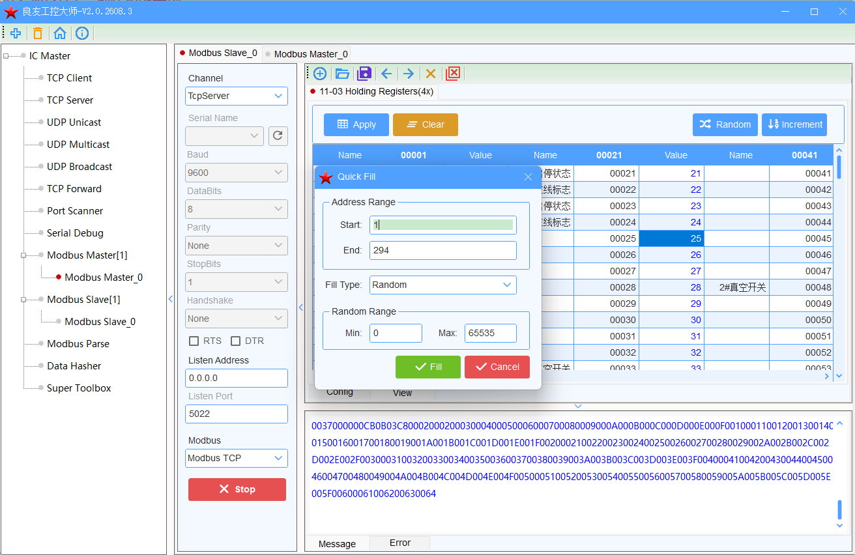Refresh serial port list button
This screenshot has width=855, height=555.
(x=278, y=136)
